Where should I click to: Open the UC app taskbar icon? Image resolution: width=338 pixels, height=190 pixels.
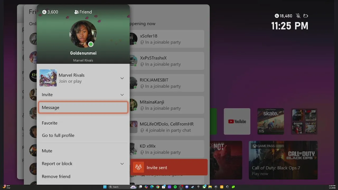pyautogui.click(x=198, y=187)
